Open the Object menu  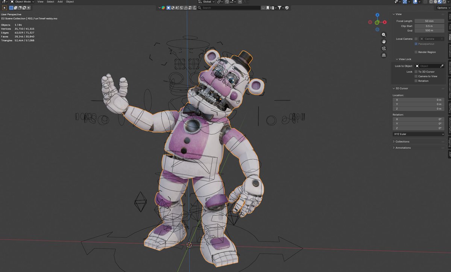(x=70, y=2)
